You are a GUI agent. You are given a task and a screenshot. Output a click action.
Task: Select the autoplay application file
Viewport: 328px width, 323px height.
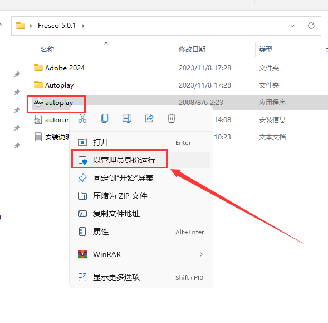pos(59,103)
